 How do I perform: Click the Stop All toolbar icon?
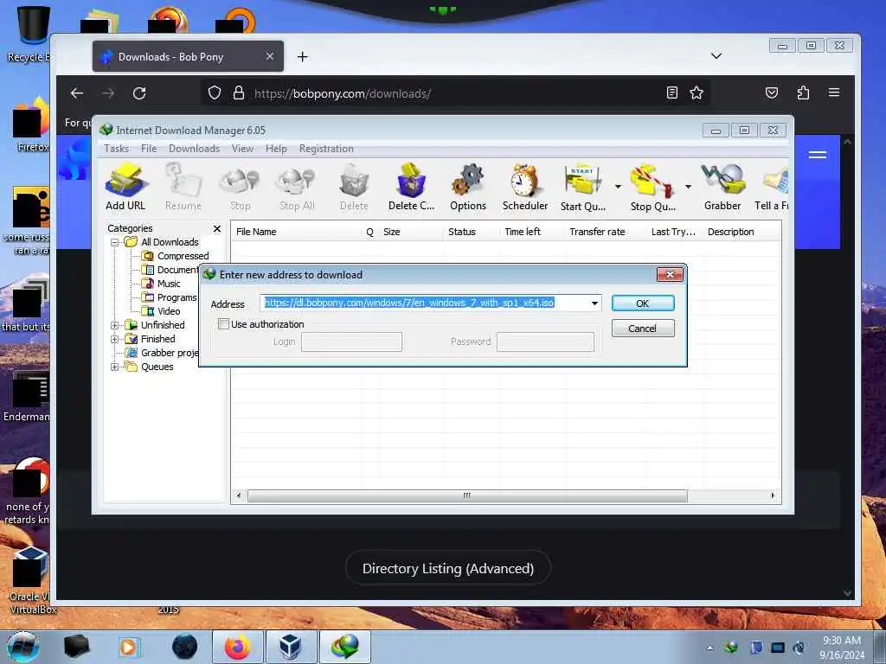point(297,187)
